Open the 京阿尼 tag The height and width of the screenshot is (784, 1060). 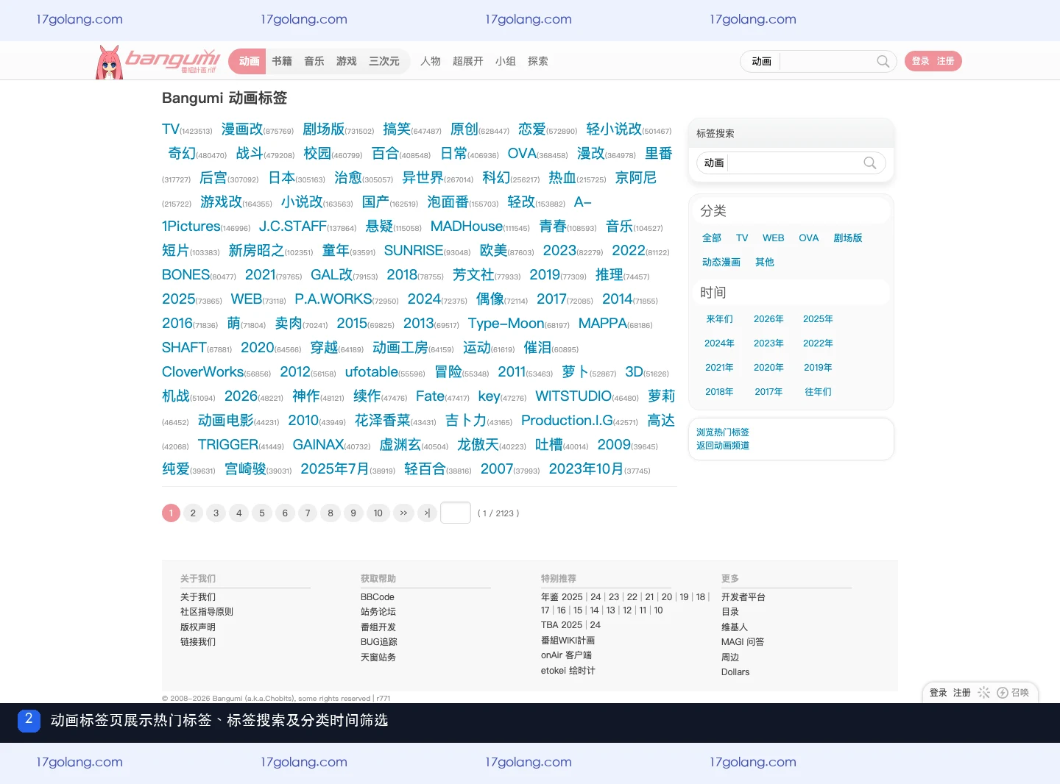[636, 177]
